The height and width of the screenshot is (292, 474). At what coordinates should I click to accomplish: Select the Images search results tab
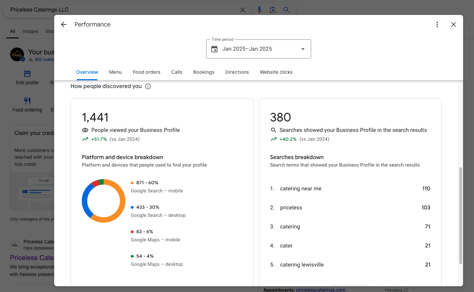(30, 31)
